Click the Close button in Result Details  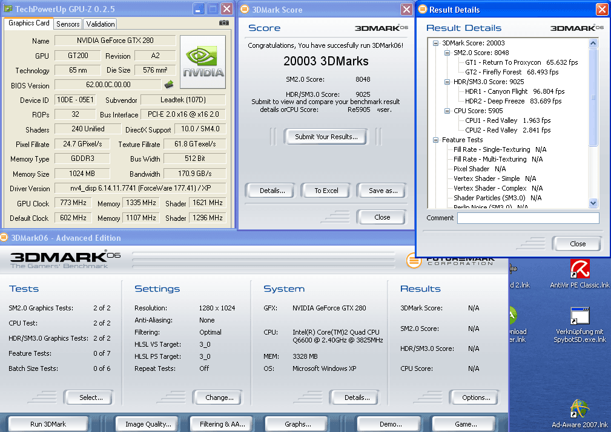[578, 244]
